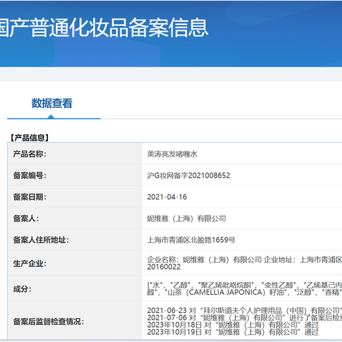Select the page title 国产普通化妆品备案信息
Viewport: 342px width, 342px height.
(x=103, y=28)
